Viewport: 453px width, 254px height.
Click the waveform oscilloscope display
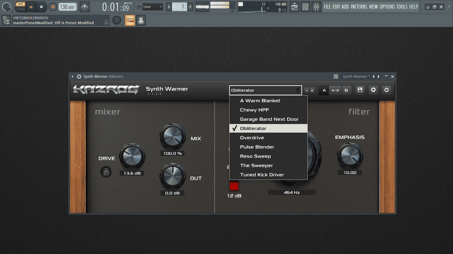click(202, 7)
